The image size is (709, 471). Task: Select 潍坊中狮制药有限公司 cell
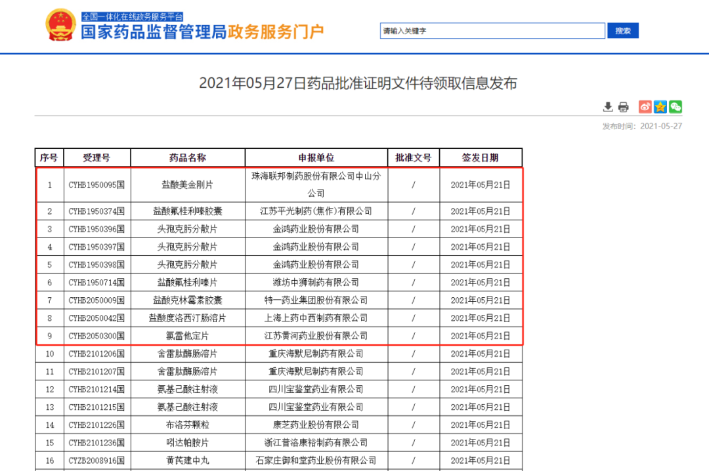pyautogui.click(x=316, y=283)
